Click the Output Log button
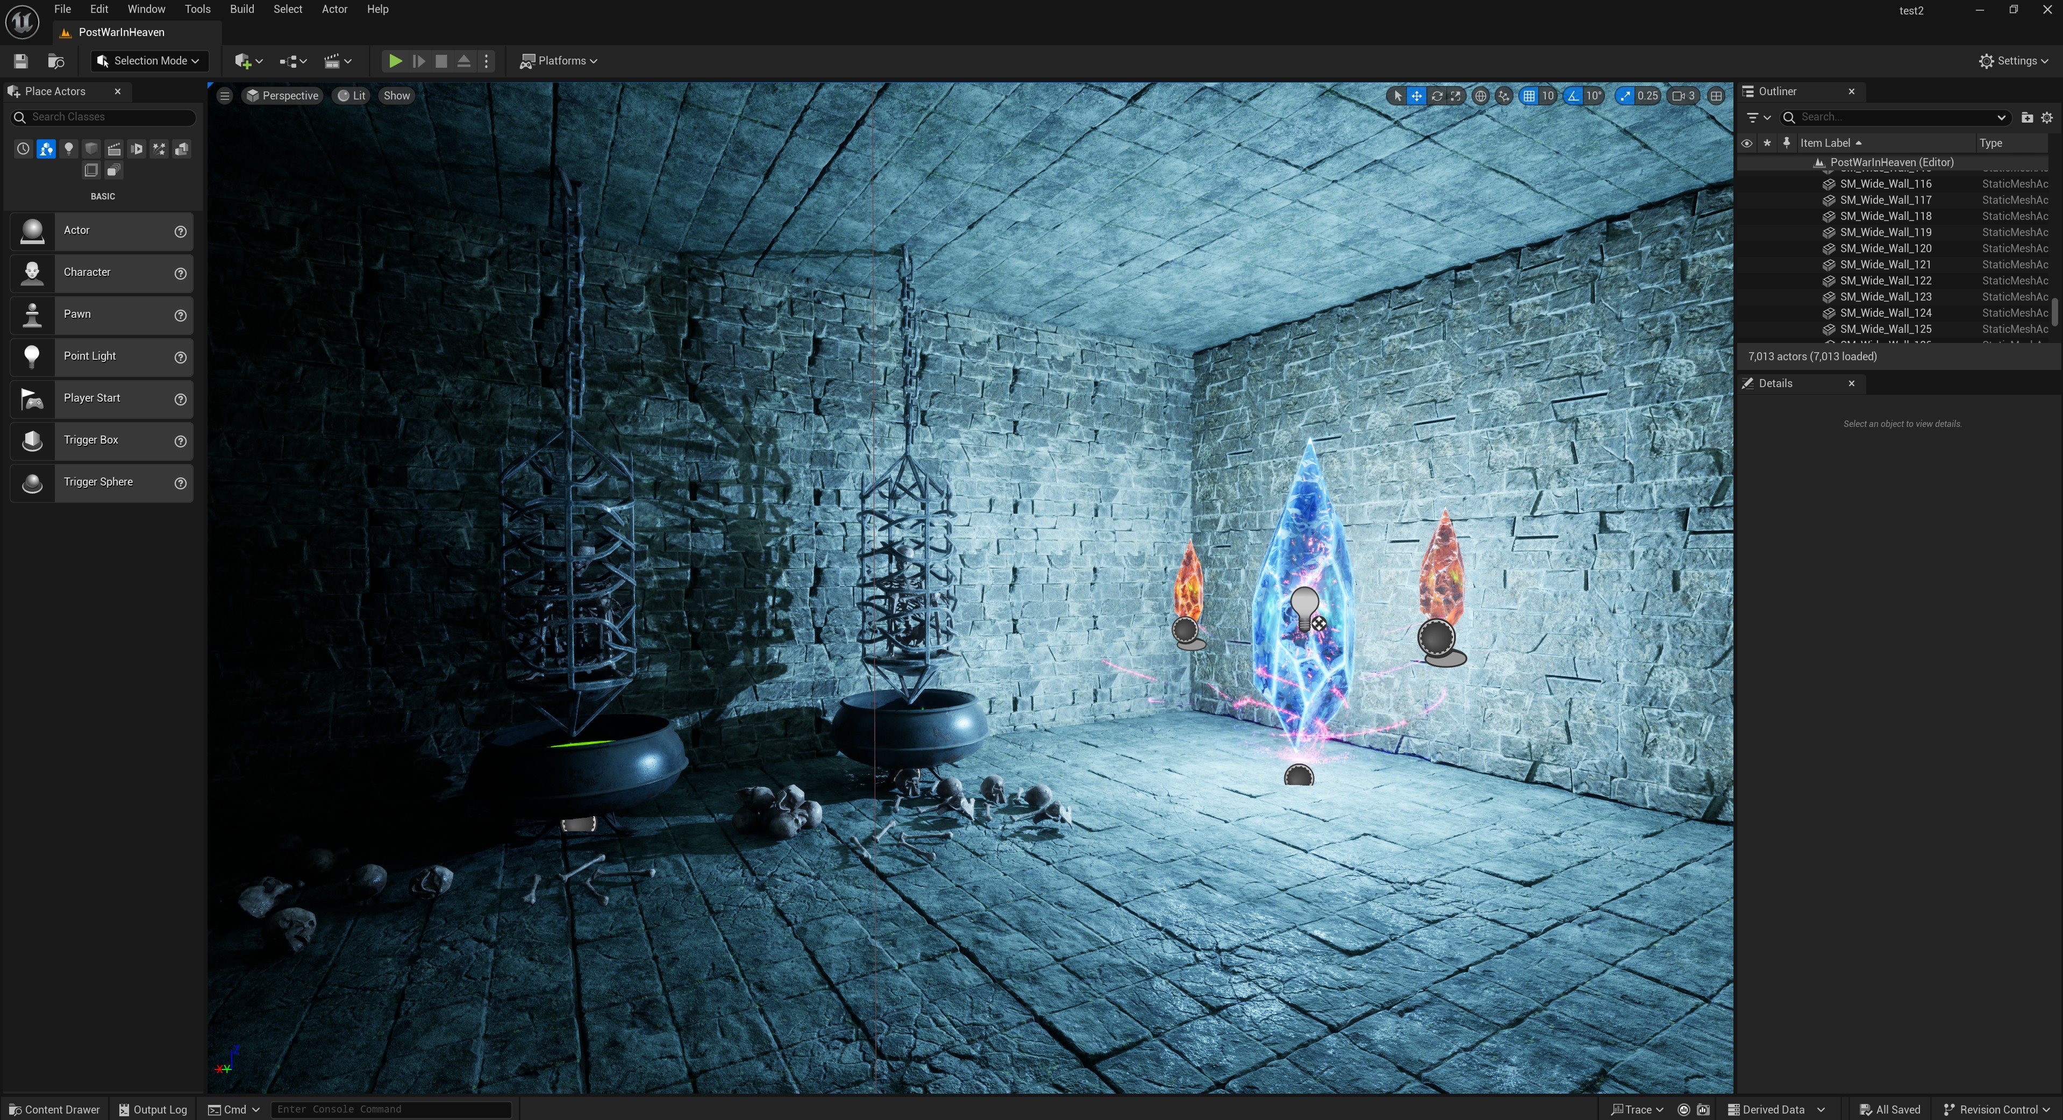 click(x=153, y=1110)
